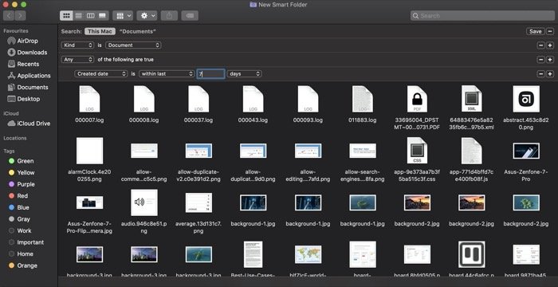This screenshot has width=558, height=287.
Task: Click the minus button next to Save
Action: point(550,31)
